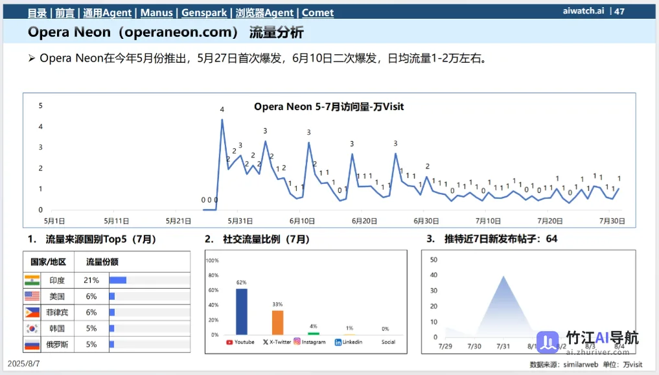Click the Social legend label
The image size is (659, 375).
pyautogui.click(x=388, y=342)
